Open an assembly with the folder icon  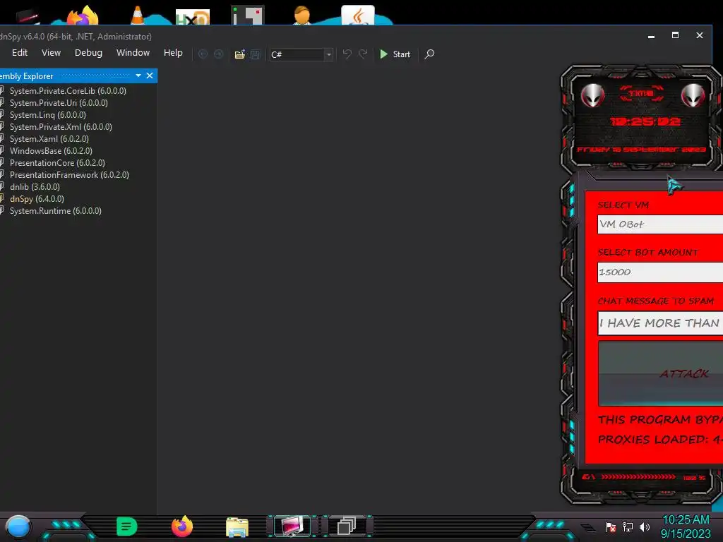(x=240, y=54)
